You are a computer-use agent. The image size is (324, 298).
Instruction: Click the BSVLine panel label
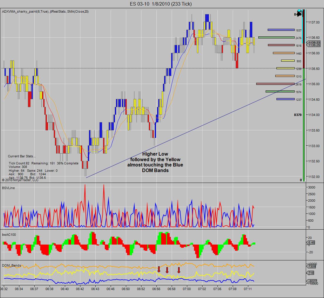pyautogui.click(x=8, y=188)
